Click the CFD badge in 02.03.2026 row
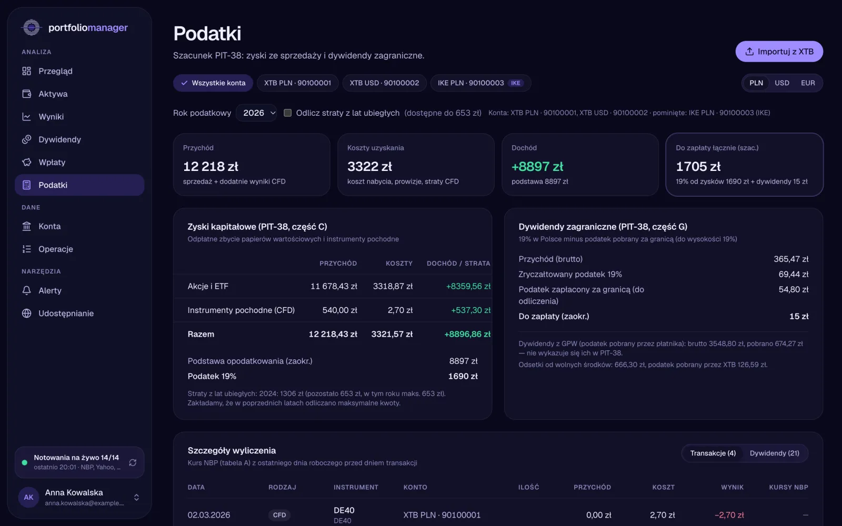This screenshot has height=526, width=842. coord(279,515)
